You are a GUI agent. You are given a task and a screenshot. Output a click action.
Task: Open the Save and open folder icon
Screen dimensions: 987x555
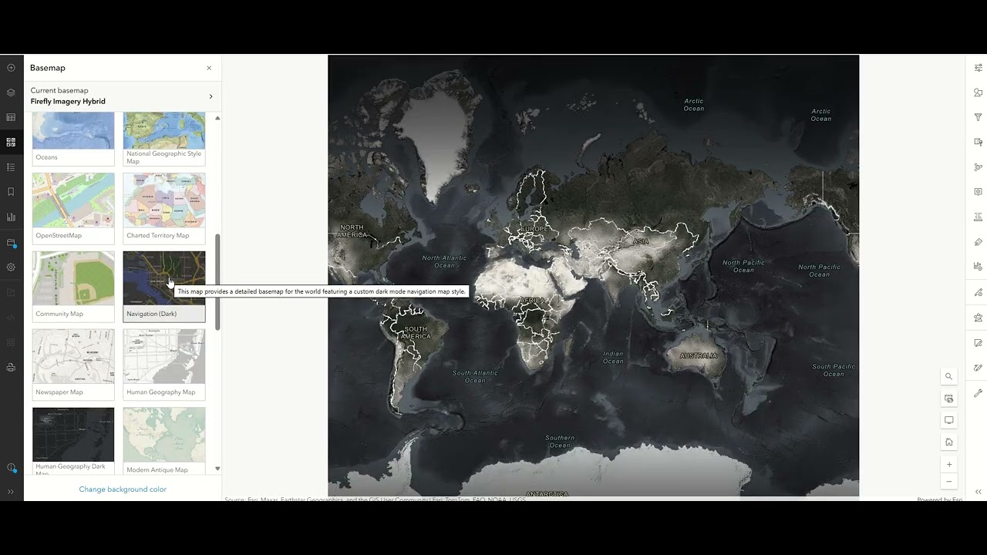(x=11, y=243)
